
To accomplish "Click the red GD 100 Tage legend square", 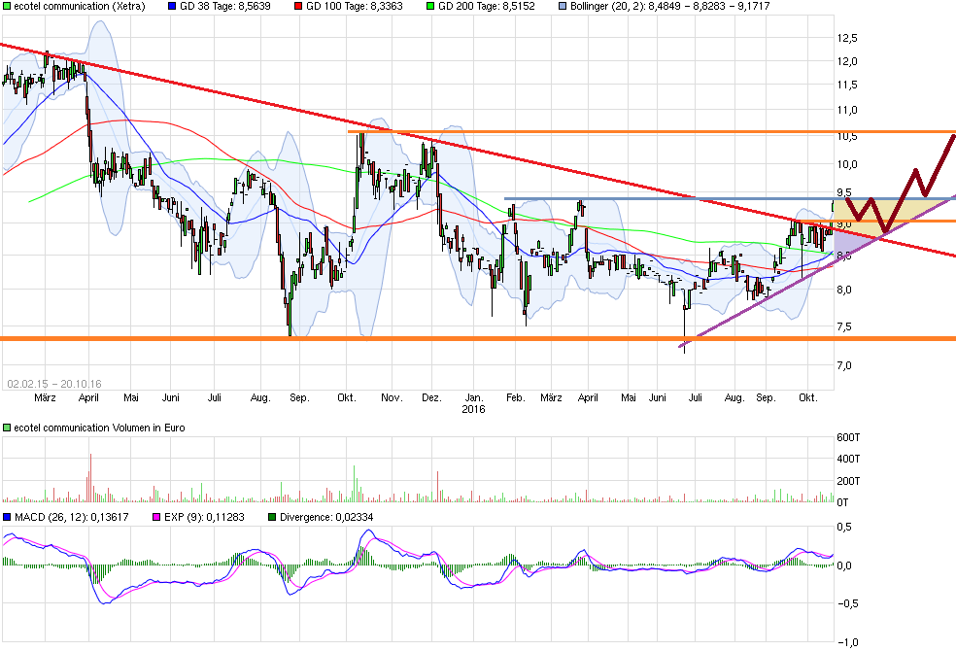I will click(x=298, y=6).
